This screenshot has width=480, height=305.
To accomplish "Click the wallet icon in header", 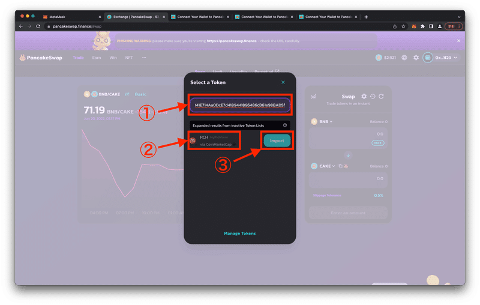I will coord(428,58).
